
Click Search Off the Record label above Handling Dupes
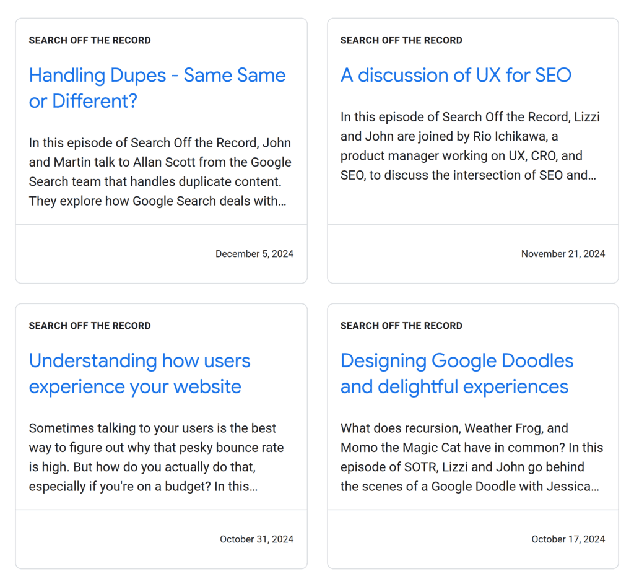[x=90, y=40]
